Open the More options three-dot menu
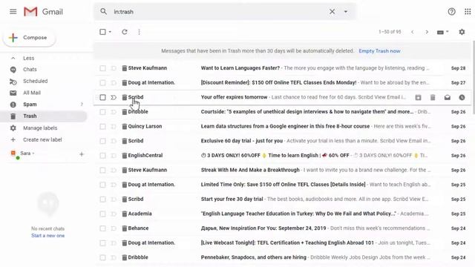The width and height of the screenshot is (475, 267). pos(139,32)
